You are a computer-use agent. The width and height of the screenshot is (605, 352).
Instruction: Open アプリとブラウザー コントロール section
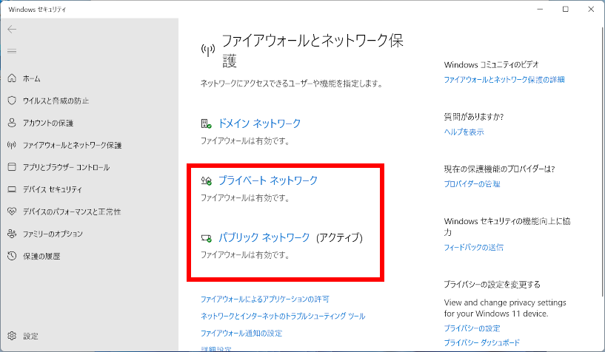66,167
